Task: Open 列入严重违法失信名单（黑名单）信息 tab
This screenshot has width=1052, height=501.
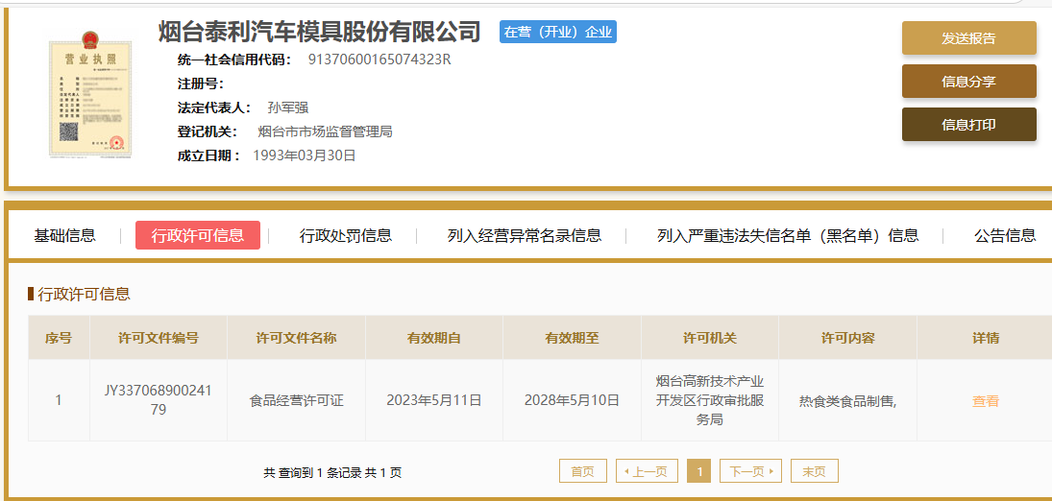Action: [x=789, y=235]
